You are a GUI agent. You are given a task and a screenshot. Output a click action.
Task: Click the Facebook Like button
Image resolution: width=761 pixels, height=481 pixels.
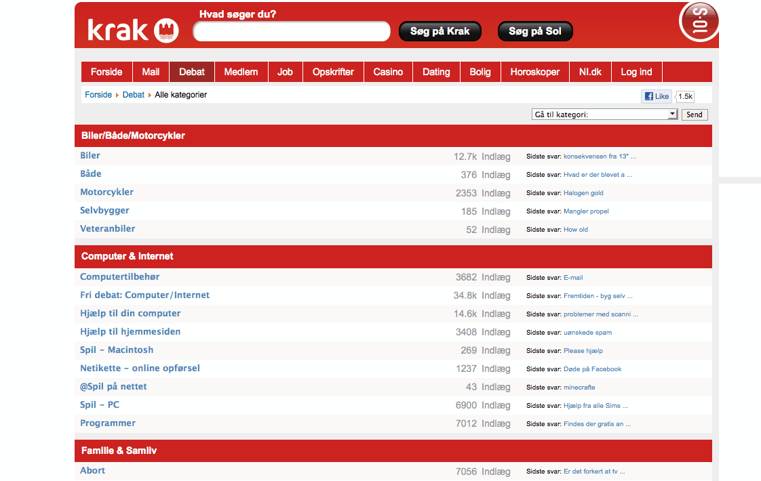click(657, 96)
